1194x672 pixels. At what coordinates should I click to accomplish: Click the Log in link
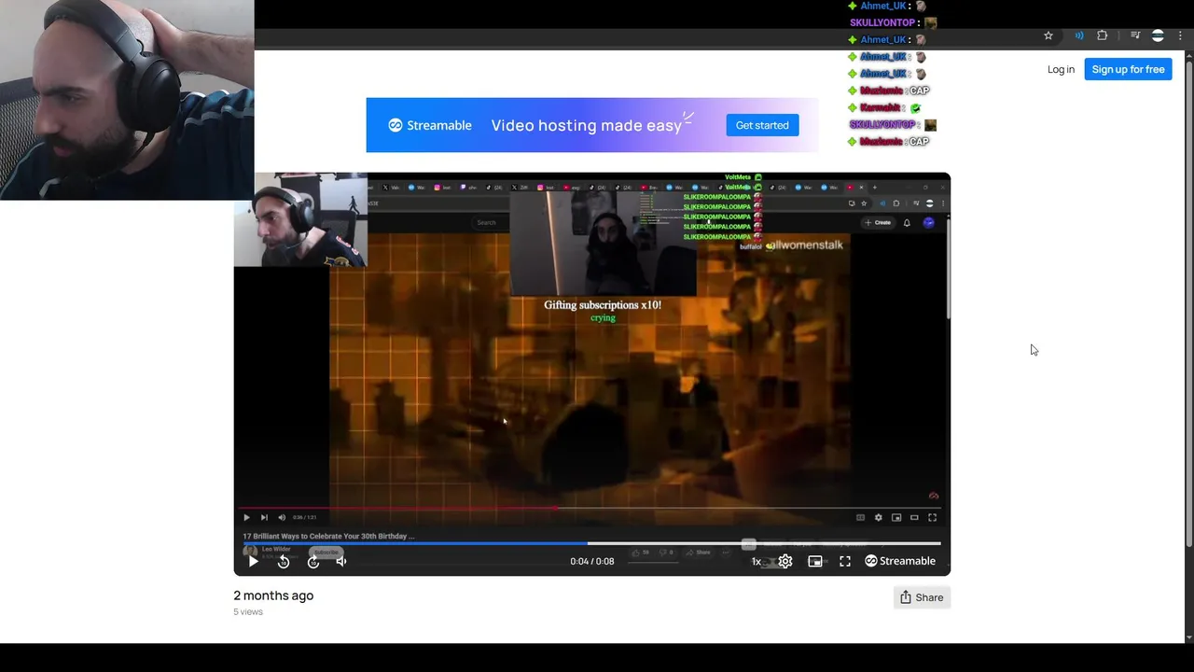(x=1061, y=69)
